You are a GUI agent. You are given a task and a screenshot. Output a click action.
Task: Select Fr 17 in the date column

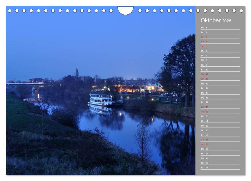[220, 102]
